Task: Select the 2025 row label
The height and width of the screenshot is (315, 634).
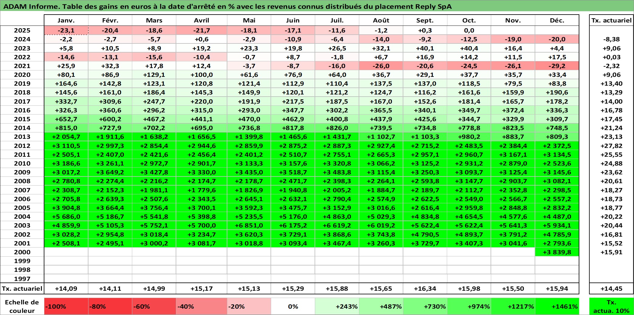Action: pos(22,30)
